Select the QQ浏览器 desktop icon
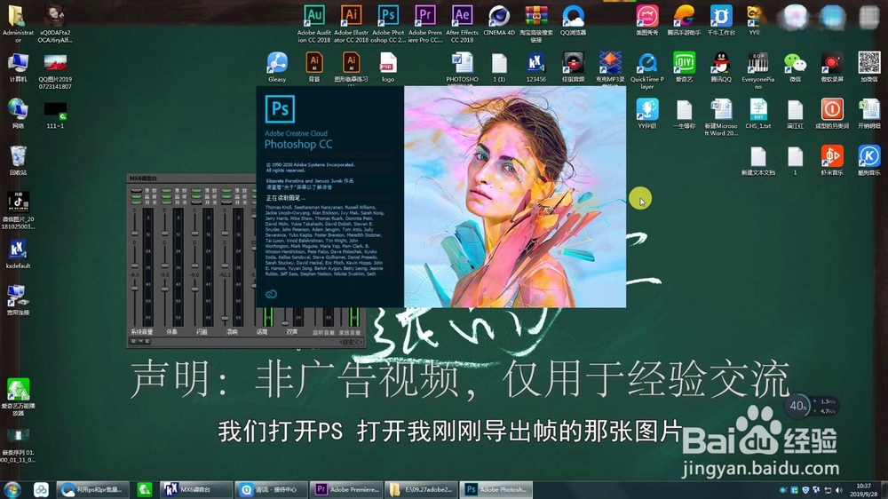 click(573, 20)
